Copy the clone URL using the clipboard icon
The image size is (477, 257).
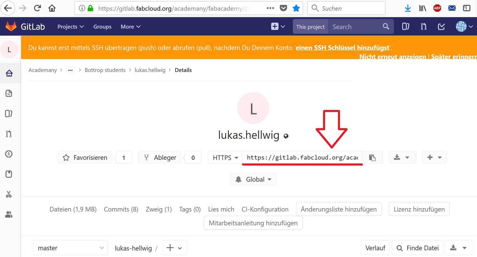tap(372, 157)
